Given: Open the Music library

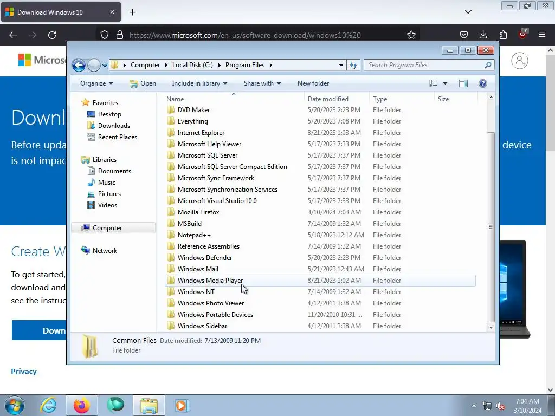Looking at the screenshot, I should [x=107, y=183].
